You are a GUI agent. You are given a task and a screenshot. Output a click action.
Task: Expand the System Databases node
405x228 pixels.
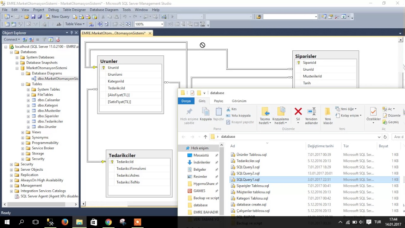[17, 57]
